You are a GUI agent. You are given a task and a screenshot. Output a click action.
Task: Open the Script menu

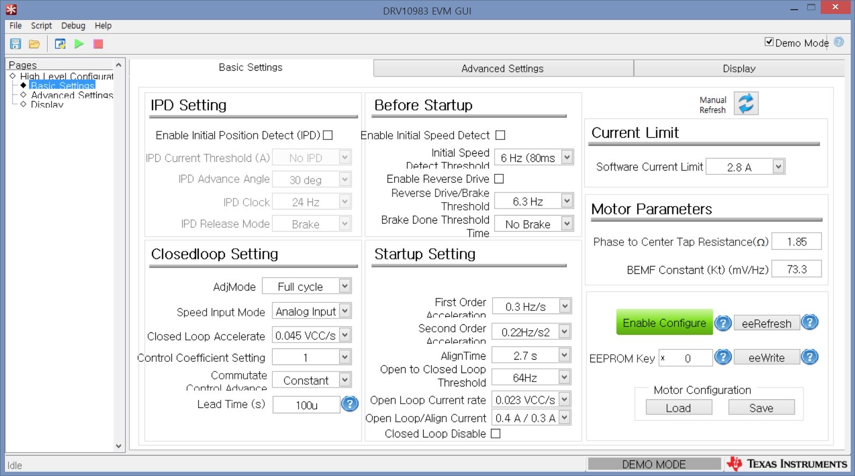coord(41,25)
